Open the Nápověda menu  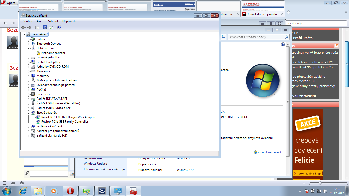(69, 21)
